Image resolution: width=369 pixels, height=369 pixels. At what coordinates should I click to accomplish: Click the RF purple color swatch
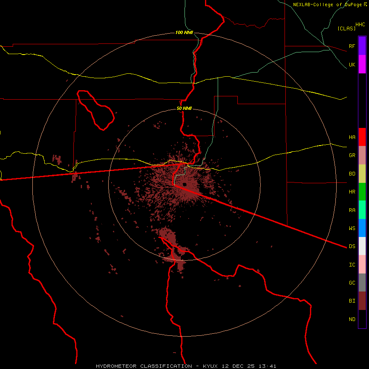(x=362, y=46)
